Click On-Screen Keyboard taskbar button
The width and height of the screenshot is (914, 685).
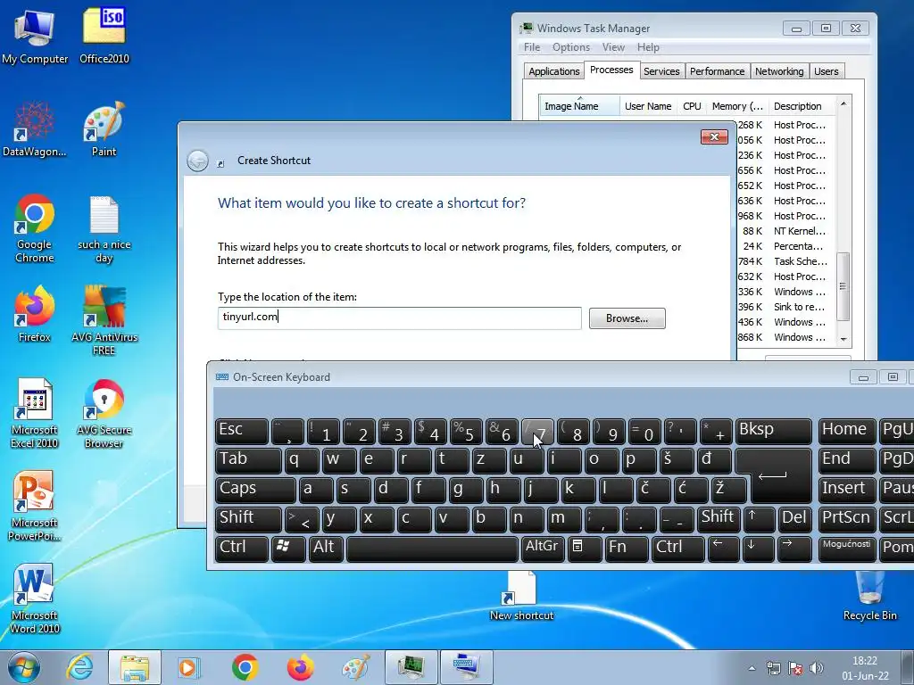click(x=466, y=667)
